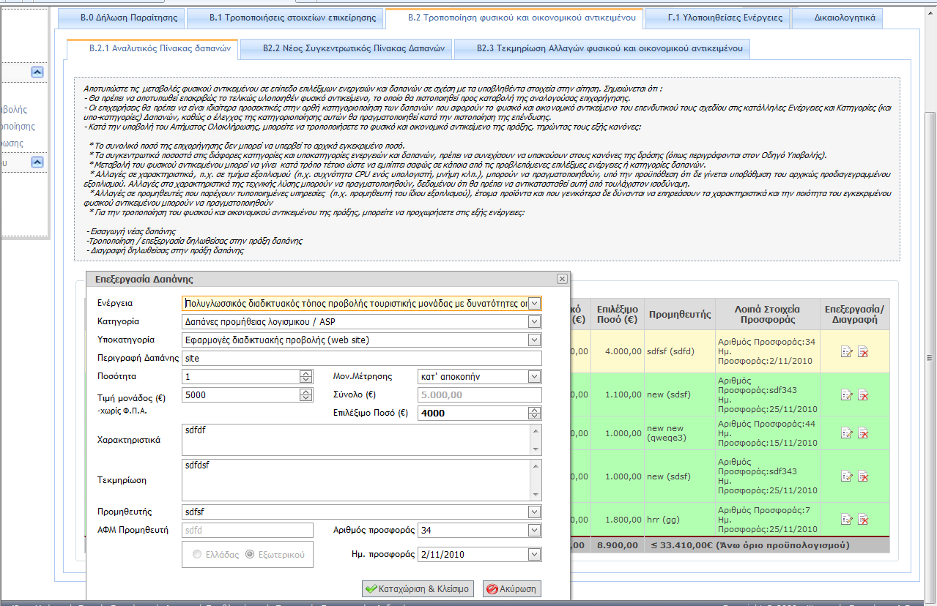The image size is (937, 606).
Task: Delete the new new (qweqe3) expense row
Action: pos(863,433)
